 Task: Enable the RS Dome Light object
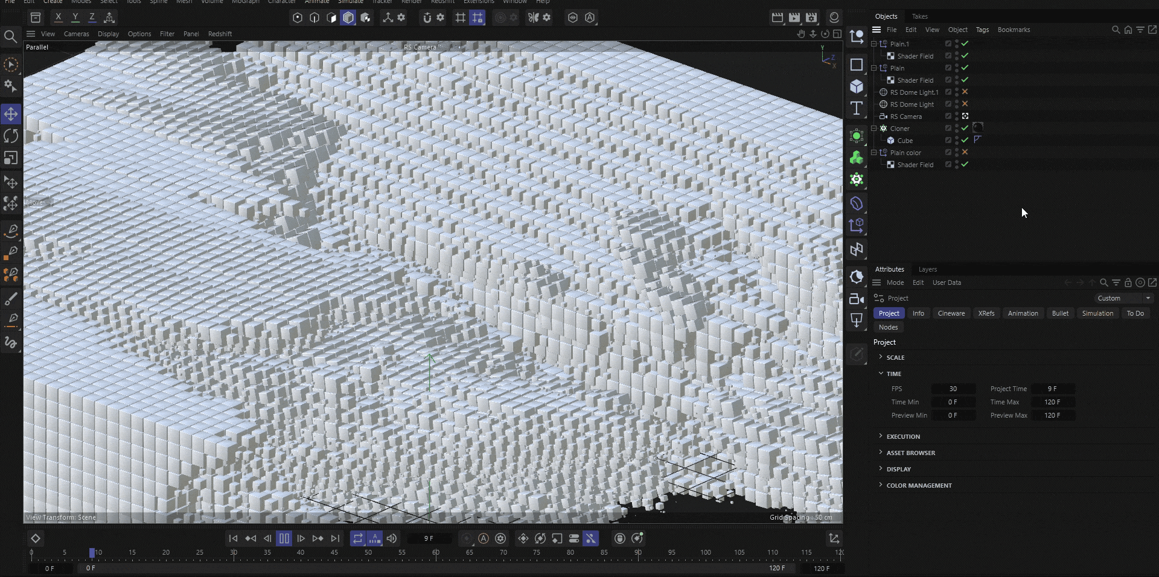965,104
